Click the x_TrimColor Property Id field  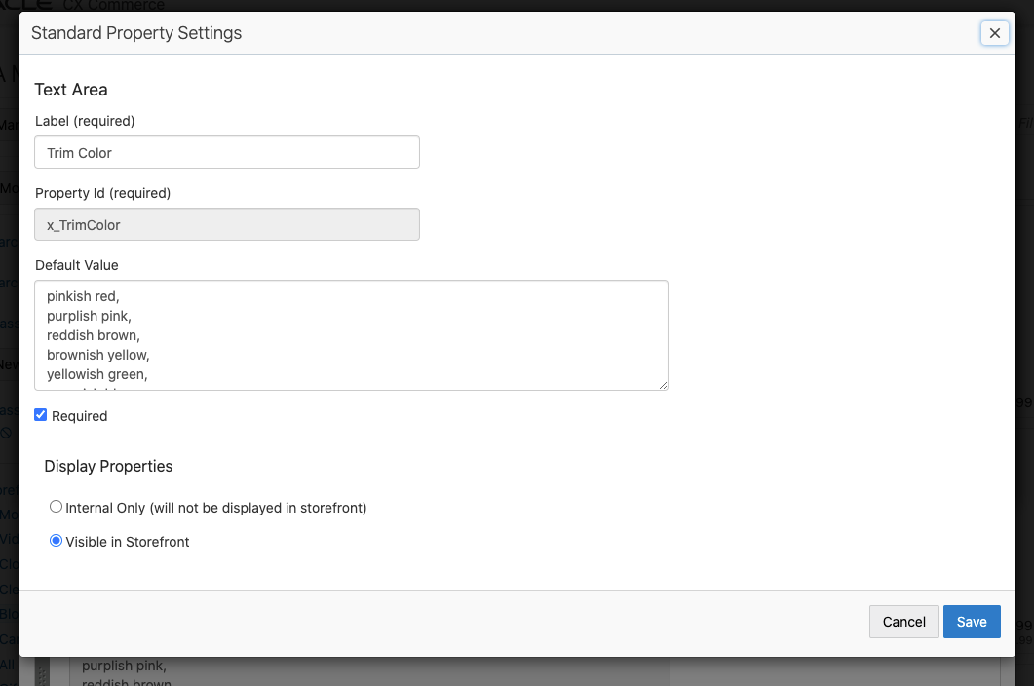tap(226, 225)
